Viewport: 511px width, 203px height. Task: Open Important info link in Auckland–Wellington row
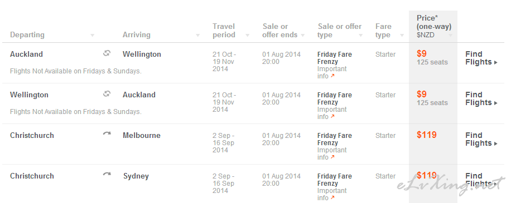click(x=332, y=72)
